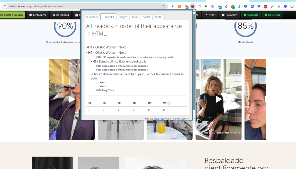Click the extension icon with badge 91
Viewport: 296px width, 169px height.
pos(219,6)
